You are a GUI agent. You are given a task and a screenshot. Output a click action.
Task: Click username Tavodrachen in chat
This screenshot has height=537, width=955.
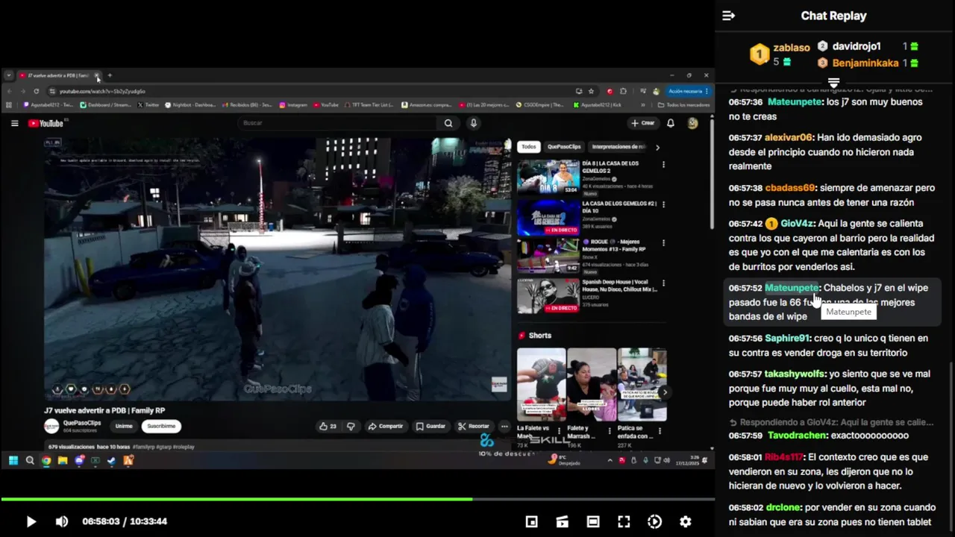(797, 436)
